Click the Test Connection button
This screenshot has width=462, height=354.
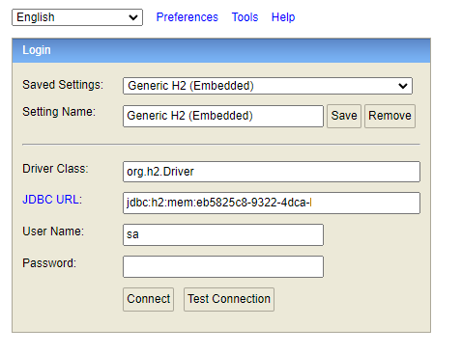pos(229,299)
